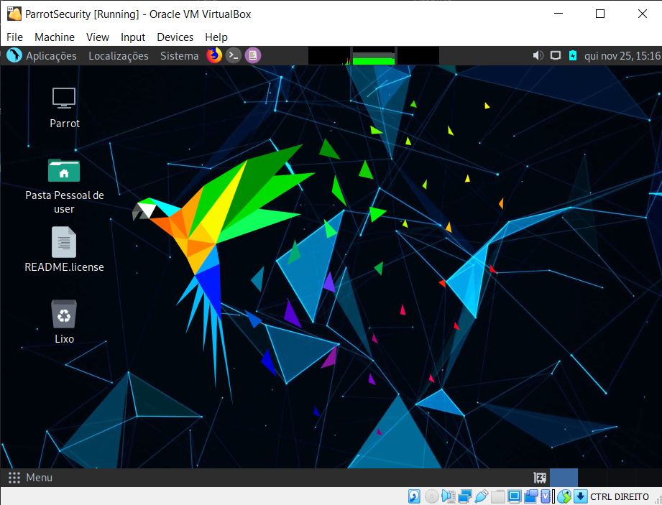662x505 pixels.
Task: Maximize the VirtualBox window
Action: 600,14
